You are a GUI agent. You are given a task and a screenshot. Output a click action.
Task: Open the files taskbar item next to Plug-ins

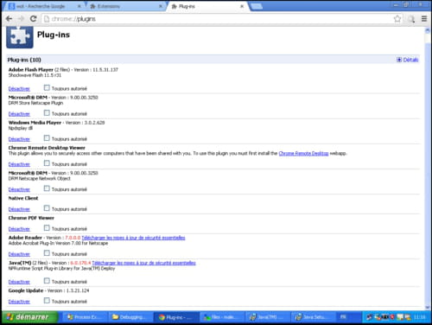click(x=221, y=317)
